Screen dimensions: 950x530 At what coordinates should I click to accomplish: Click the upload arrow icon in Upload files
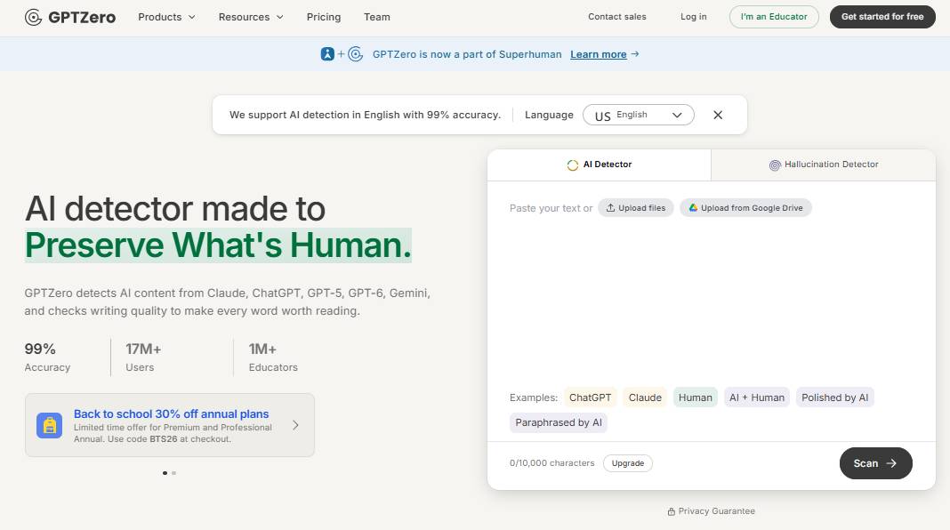[x=611, y=208]
